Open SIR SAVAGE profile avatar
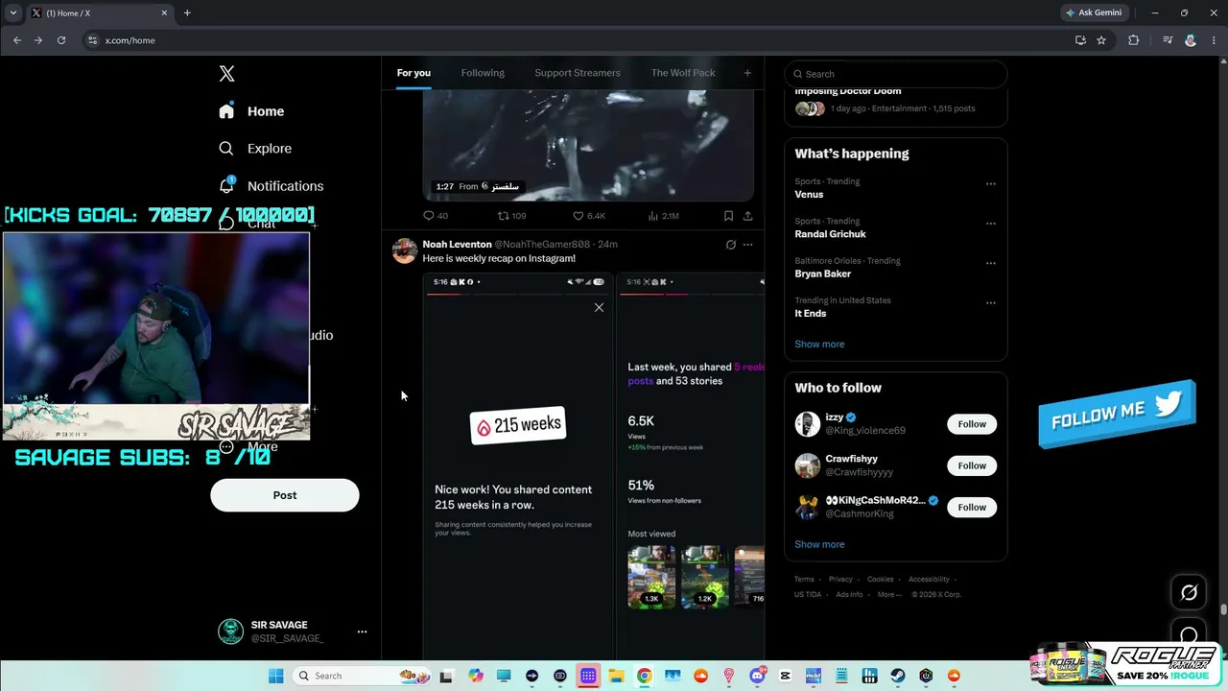Viewport: 1228px width, 691px height. coord(230,631)
